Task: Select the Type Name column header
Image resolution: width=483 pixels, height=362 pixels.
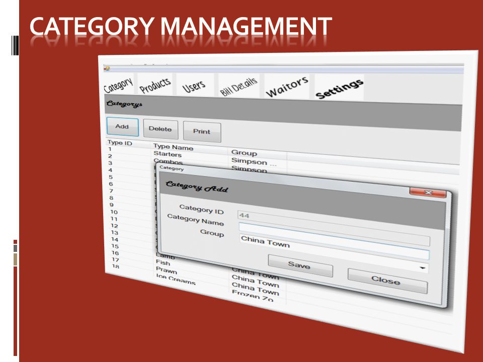Action: [173, 147]
